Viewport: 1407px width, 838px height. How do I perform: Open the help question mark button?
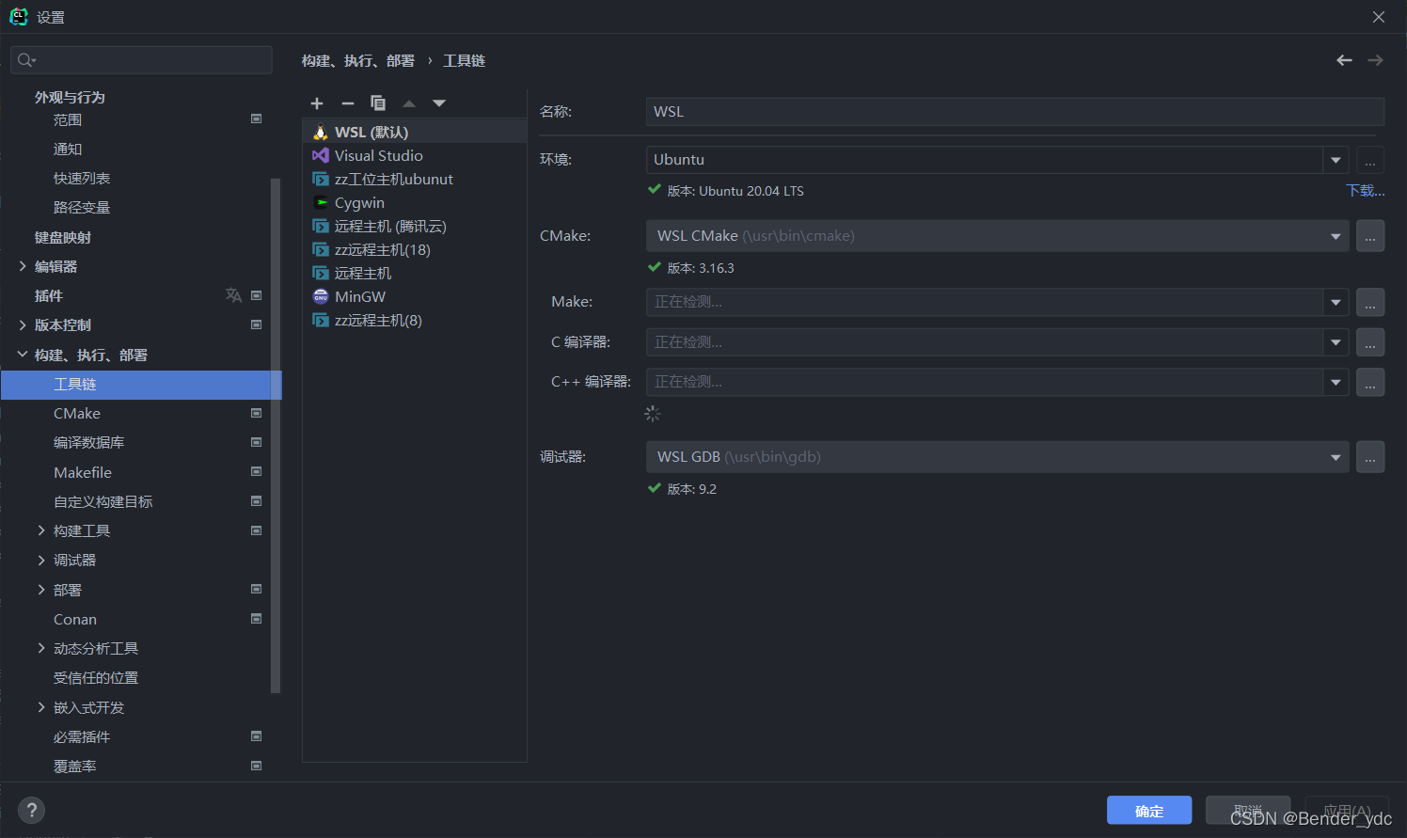click(31, 811)
